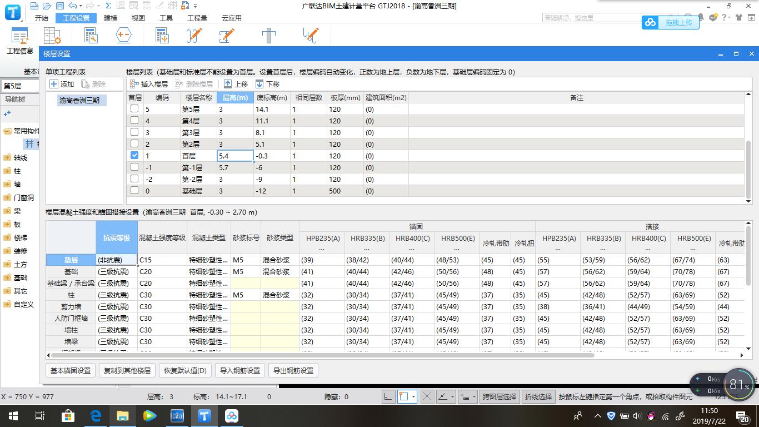Switch to the 工程量 ribbon tab
This screenshot has width=759, height=427.
click(x=197, y=18)
